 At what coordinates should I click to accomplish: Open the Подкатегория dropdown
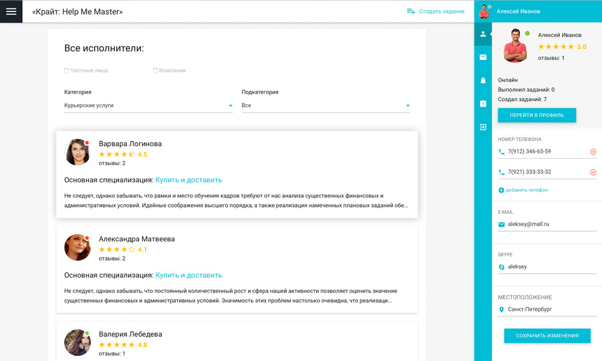point(325,106)
